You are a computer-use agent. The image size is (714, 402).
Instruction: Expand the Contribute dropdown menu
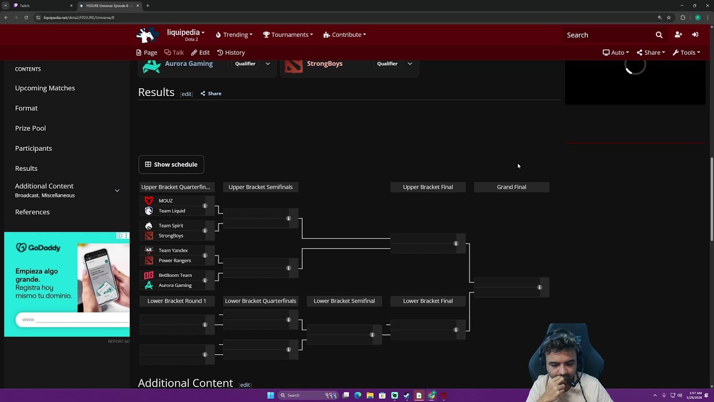(x=345, y=35)
